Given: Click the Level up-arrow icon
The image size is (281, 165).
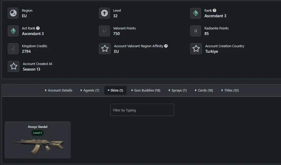Looking at the screenshot, I should click(104, 13).
